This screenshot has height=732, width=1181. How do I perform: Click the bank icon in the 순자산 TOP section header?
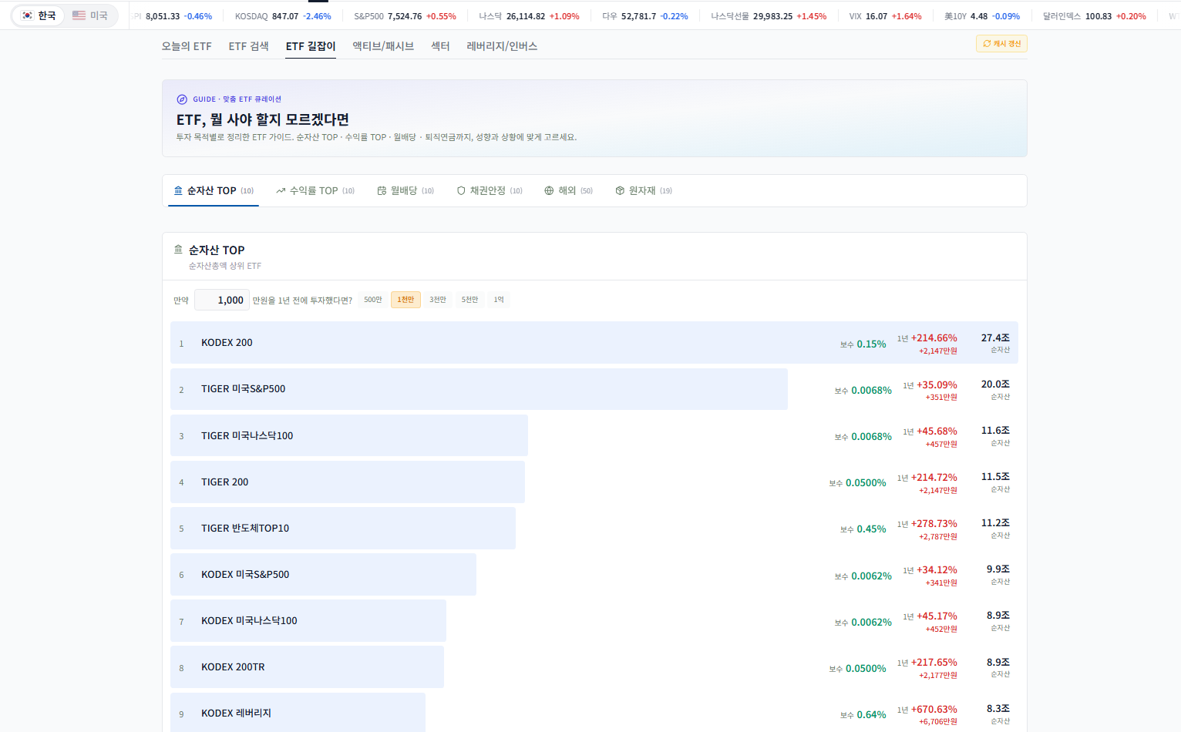178,250
